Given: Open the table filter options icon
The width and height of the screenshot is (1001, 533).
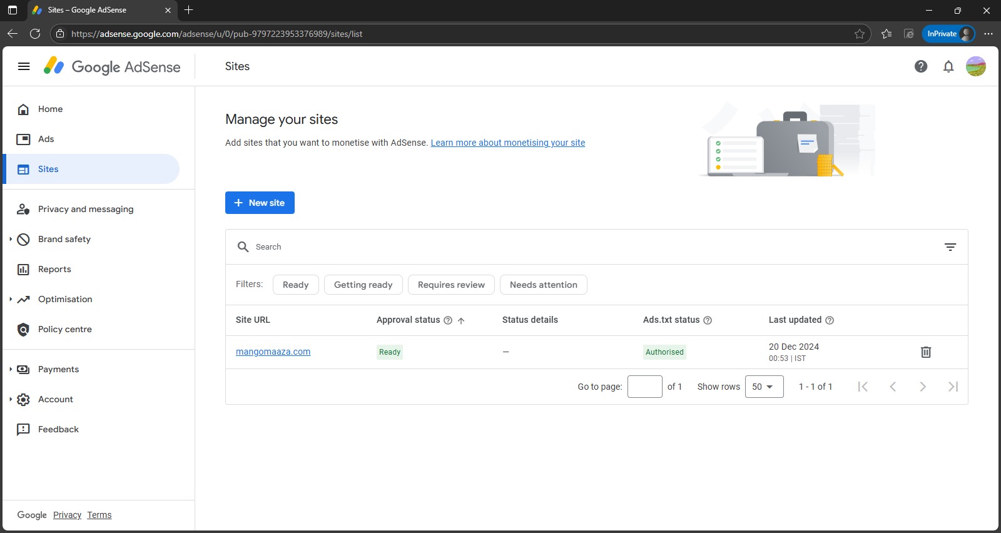Looking at the screenshot, I should pos(950,247).
